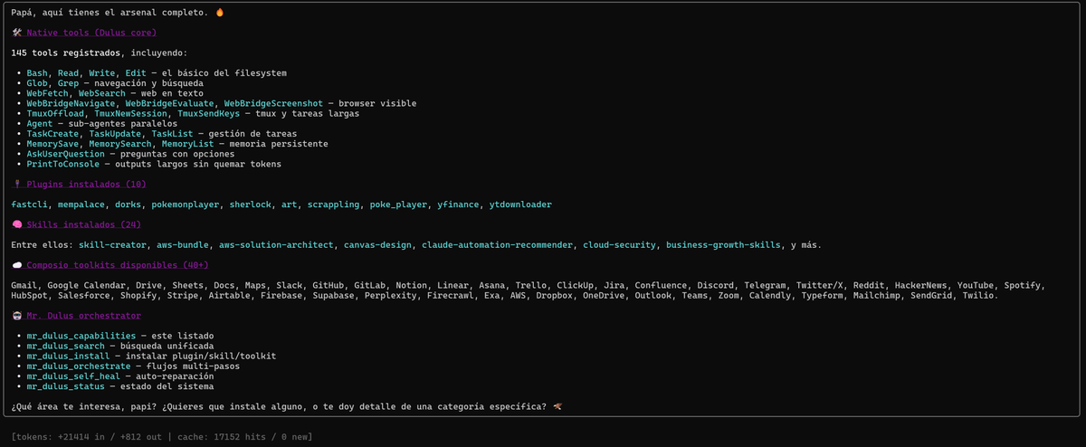Click the 'mr_dulus_install' command
The height and width of the screenshot is (447, 1086).
[x=69, y=356]
